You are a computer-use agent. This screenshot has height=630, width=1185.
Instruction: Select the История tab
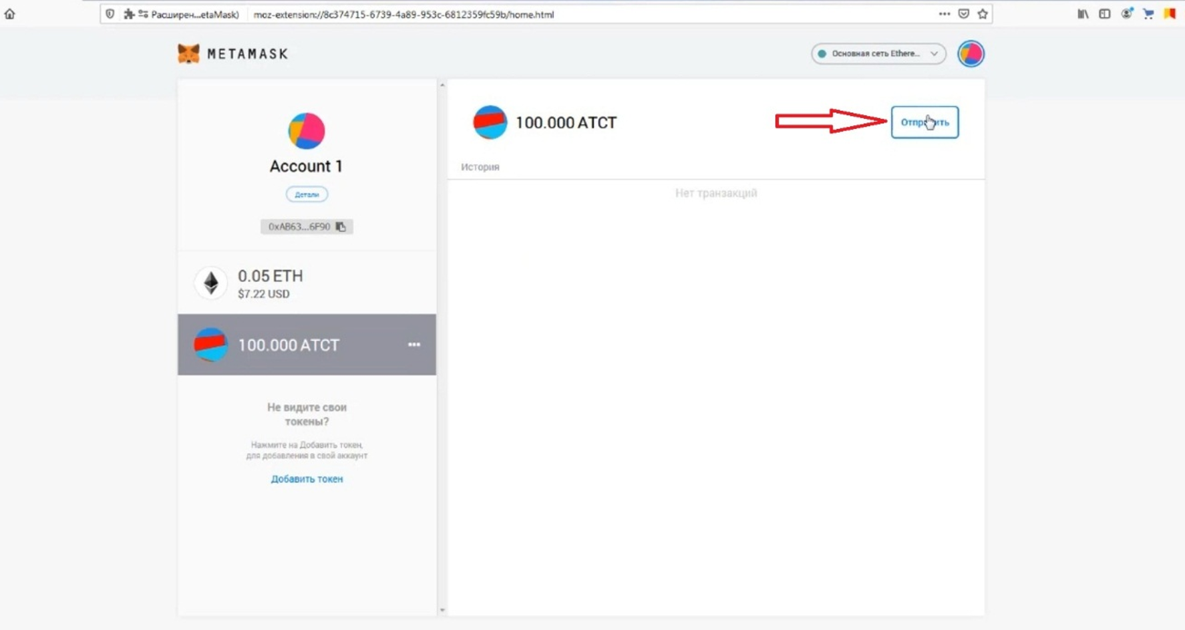pos(480,167)
